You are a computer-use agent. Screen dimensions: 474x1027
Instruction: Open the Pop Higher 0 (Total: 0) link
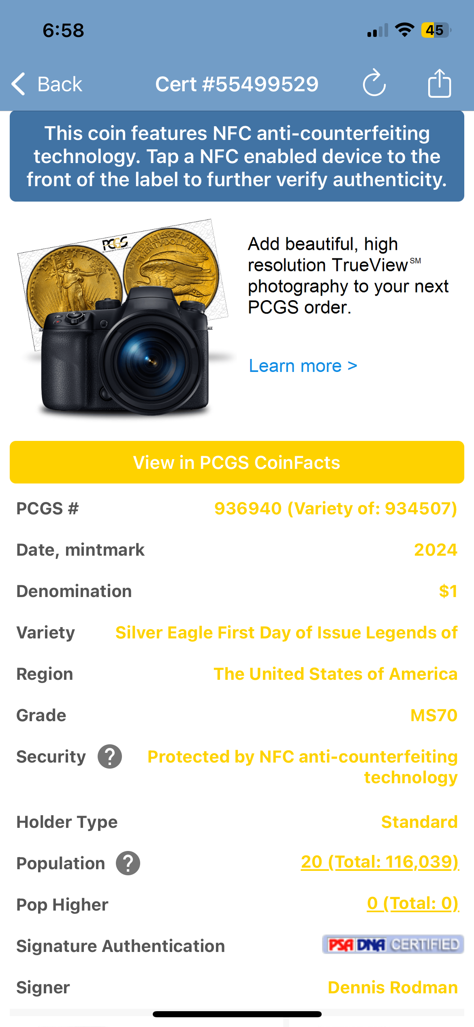412,903
